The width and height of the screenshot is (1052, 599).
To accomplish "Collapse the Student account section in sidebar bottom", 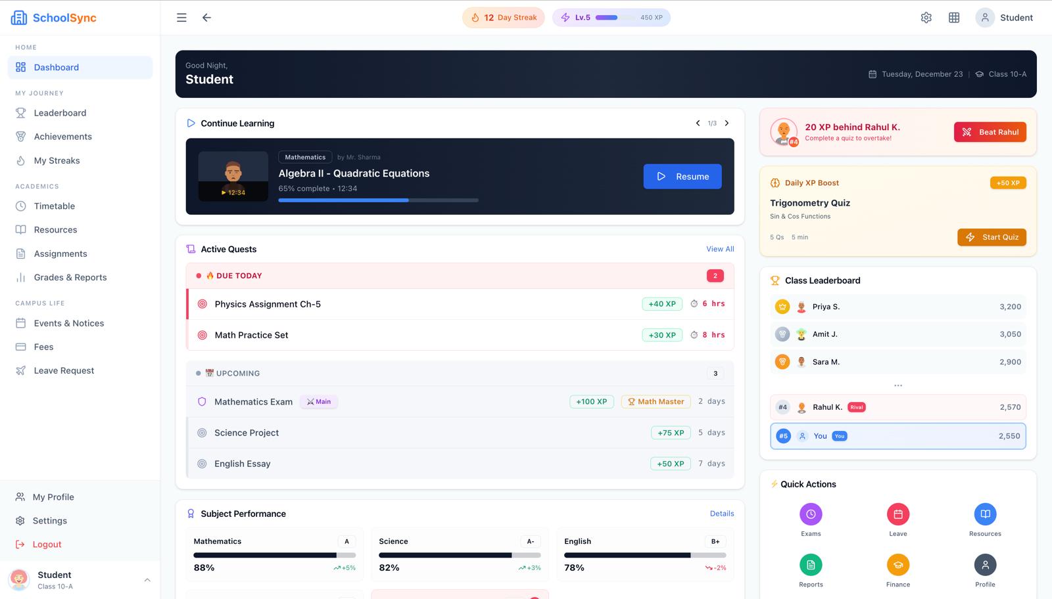I will [147, 580].
